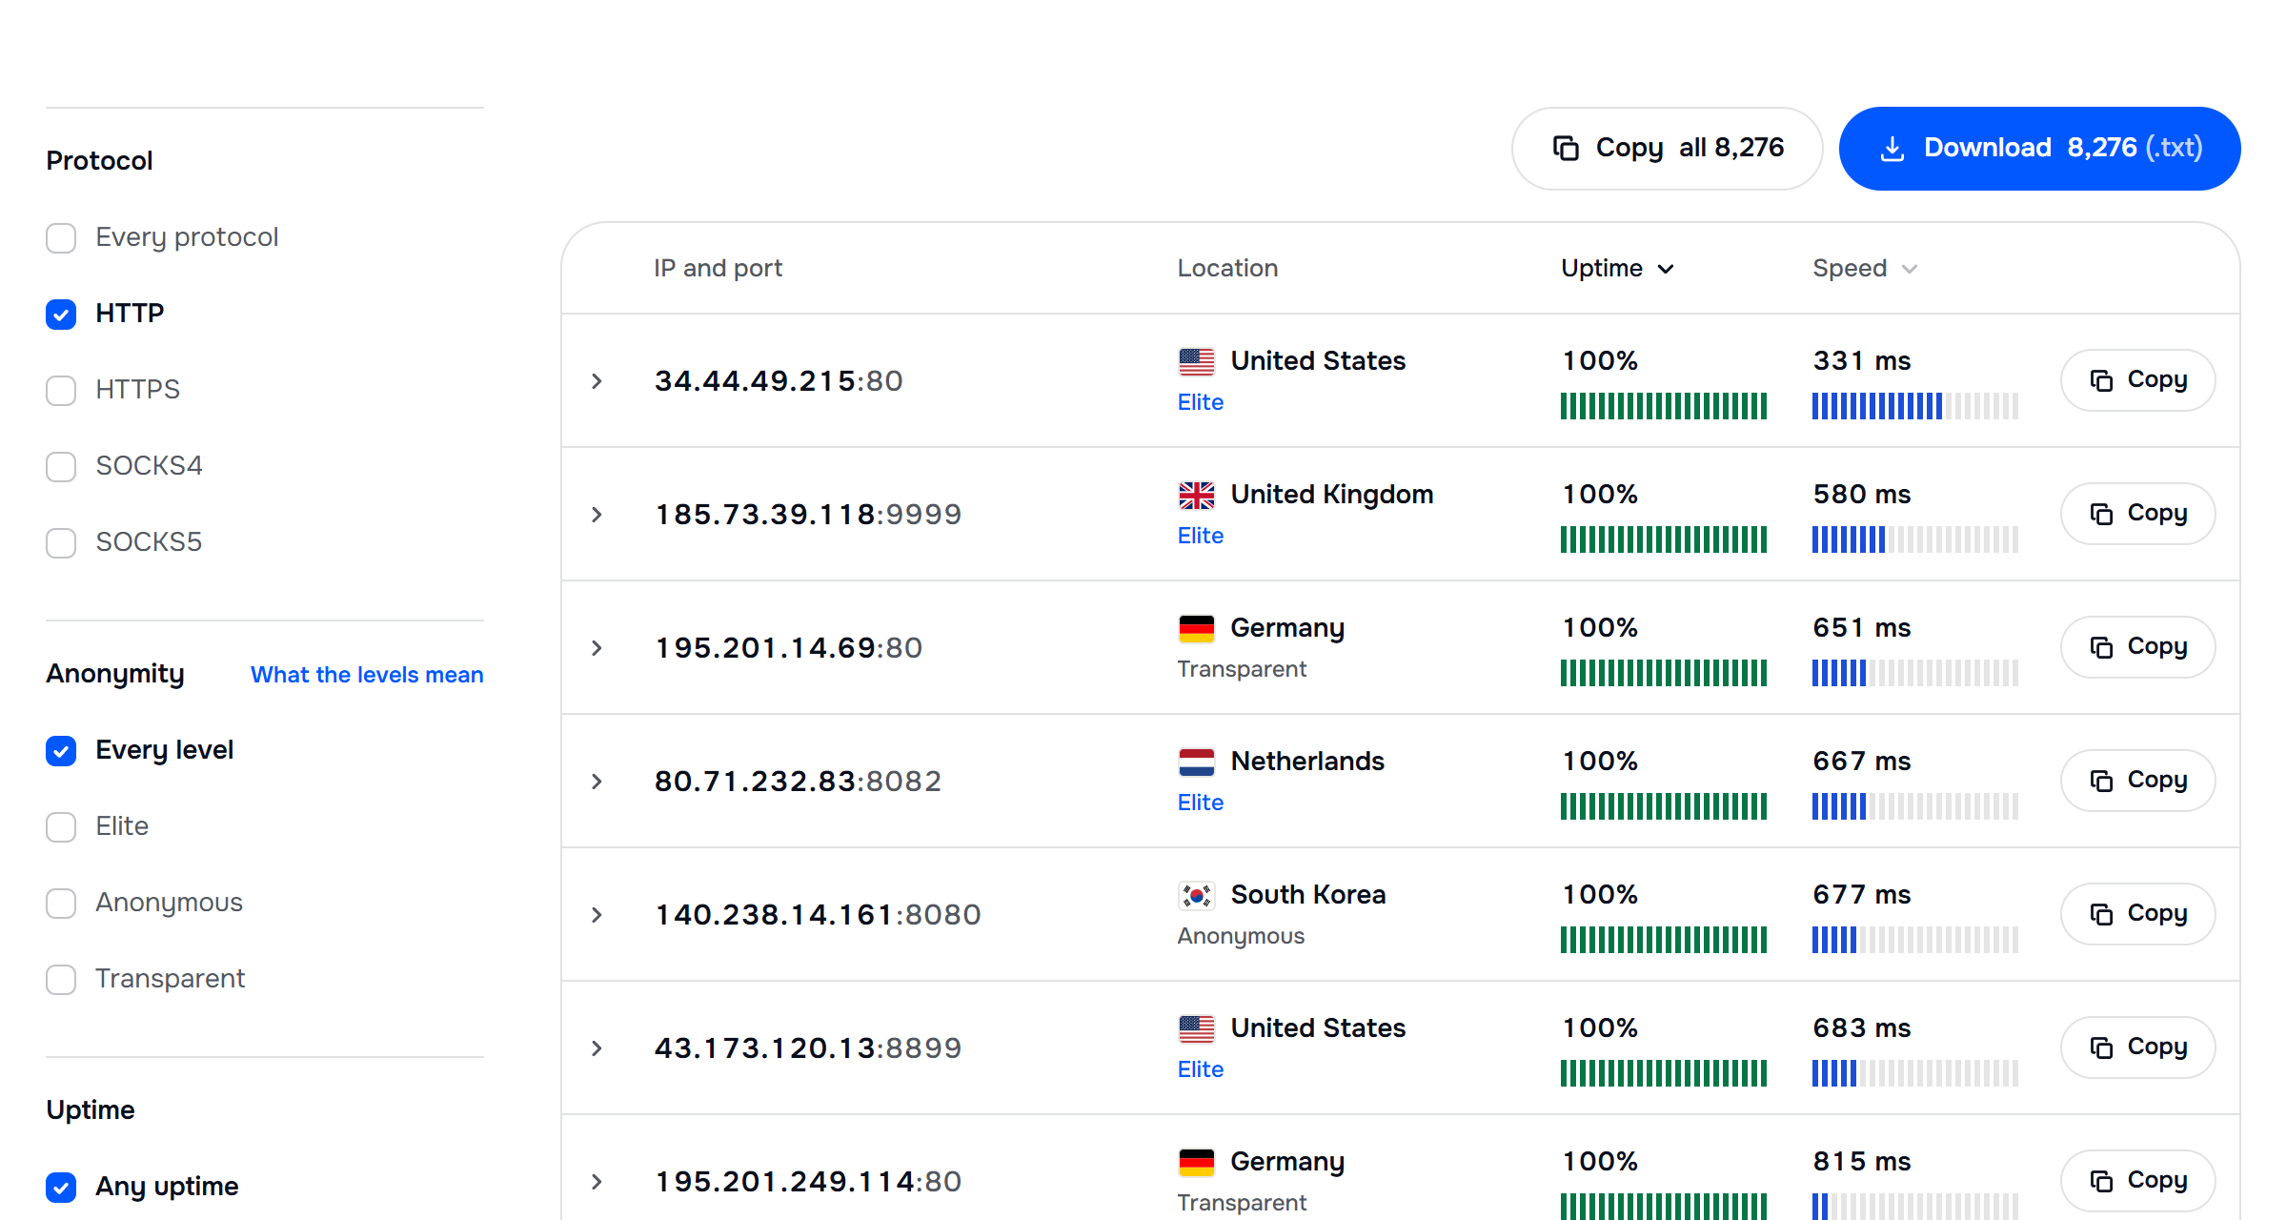Screen dimensions: 2287x1220
Task: Click the 815 ms speed value
Action: coord(1862,1162)
